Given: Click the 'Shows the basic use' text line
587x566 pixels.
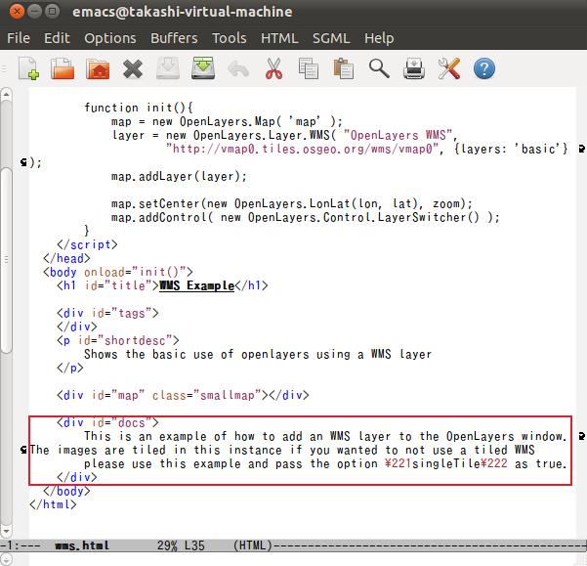Looking at the screenshot, I should tap(258, 354).
